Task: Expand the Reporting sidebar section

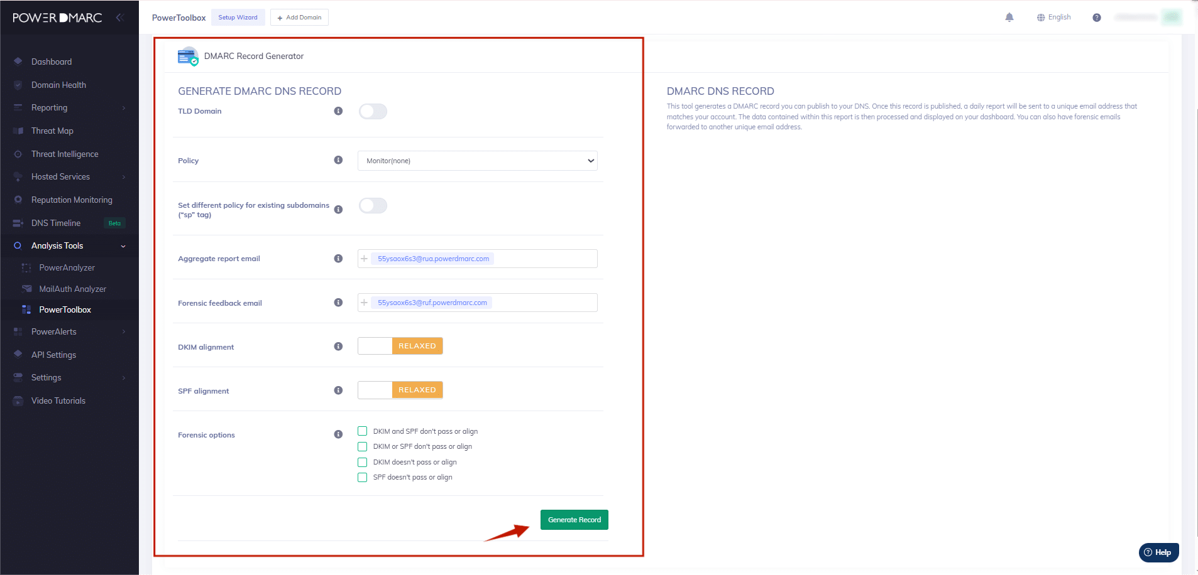Action: (x=49, y=107)
